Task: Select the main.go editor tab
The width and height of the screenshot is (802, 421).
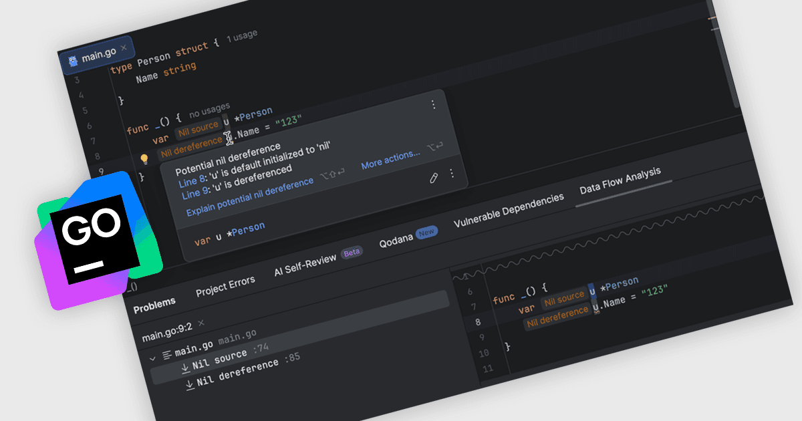Action: (x=100, y=54)
